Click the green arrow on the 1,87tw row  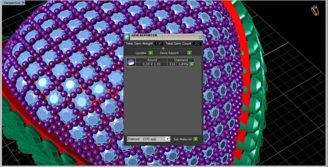(x=192, y=64)
